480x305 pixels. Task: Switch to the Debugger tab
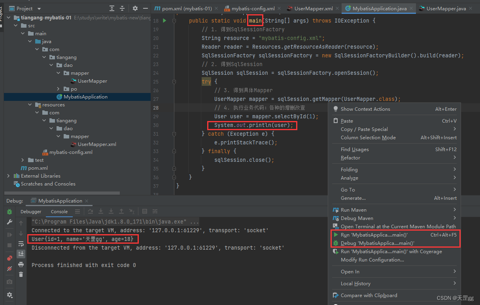point(31,212)
